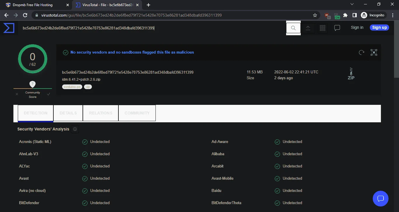Bookmark this page with the star

click(315, 15)
